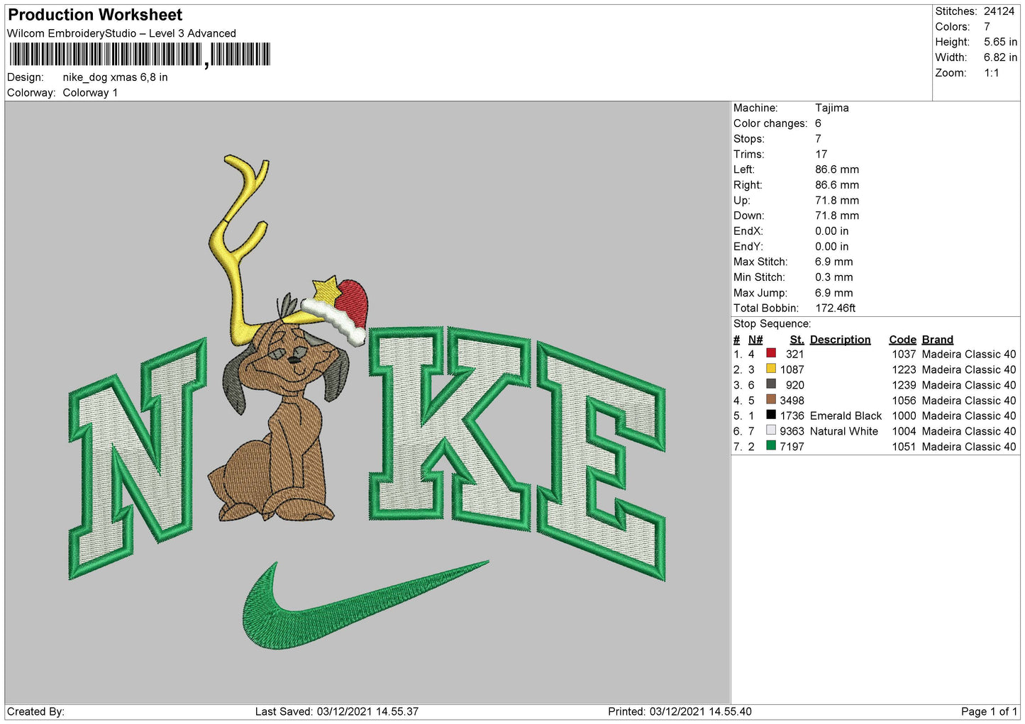This screenshot has width=1025, height=724.
Task: Click the 'St.' column header
Action: 797,340
